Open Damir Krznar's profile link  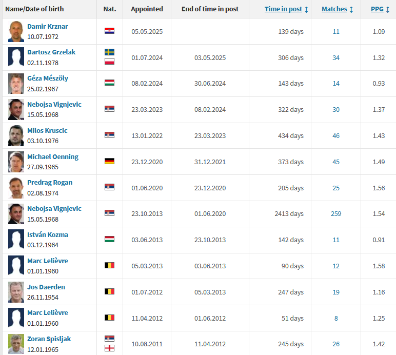[48, 26]
